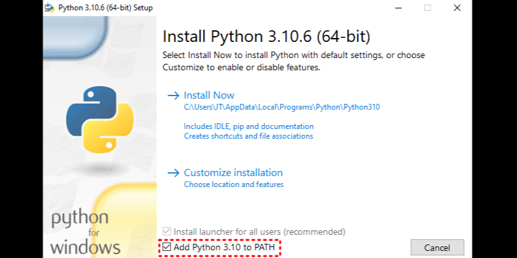This screenshot has height=258, width=517.
Task: Minimize the Python Setup window
Action: [x=397, y=8]
